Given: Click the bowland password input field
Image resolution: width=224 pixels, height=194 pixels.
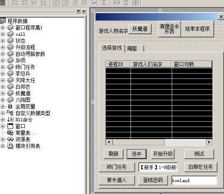Looking at the screenshot, I should [x=194, y=180].
